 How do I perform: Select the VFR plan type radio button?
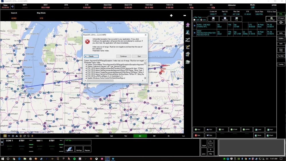[194, 20]
